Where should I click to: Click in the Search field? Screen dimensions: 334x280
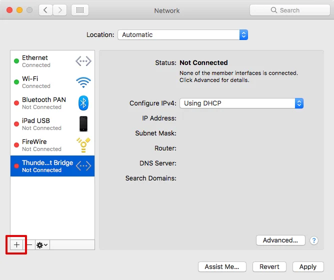[x=289, y=10]
